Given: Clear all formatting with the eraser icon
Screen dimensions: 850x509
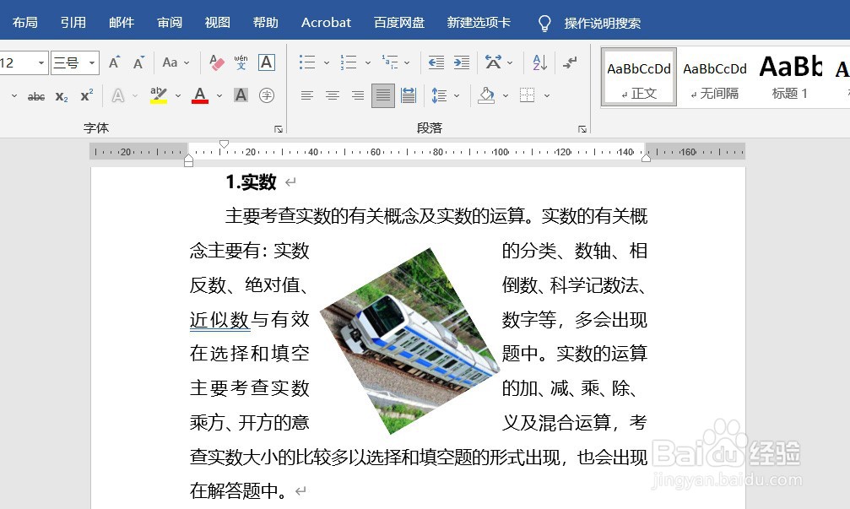Looking at the screenshot, I should pos(216,64).
